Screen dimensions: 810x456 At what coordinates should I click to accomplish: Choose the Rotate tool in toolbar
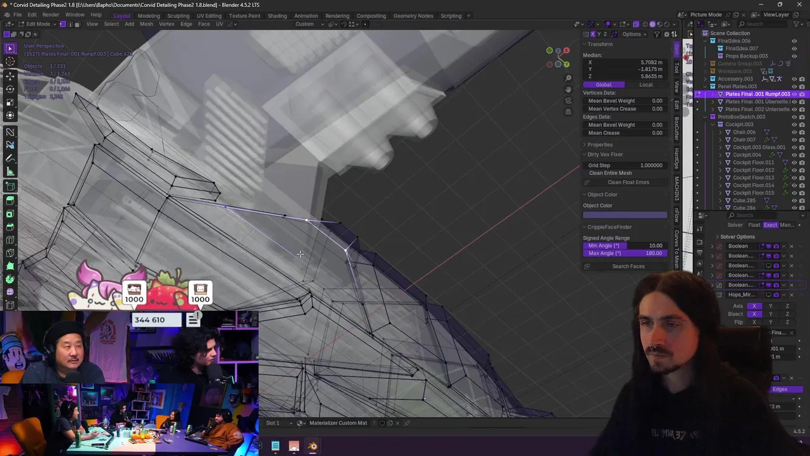click(x=10, y=89)
